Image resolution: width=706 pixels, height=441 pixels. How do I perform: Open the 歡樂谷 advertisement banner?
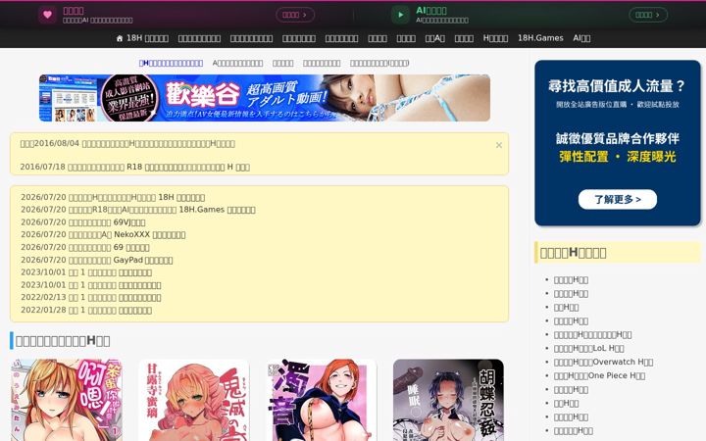265,98
